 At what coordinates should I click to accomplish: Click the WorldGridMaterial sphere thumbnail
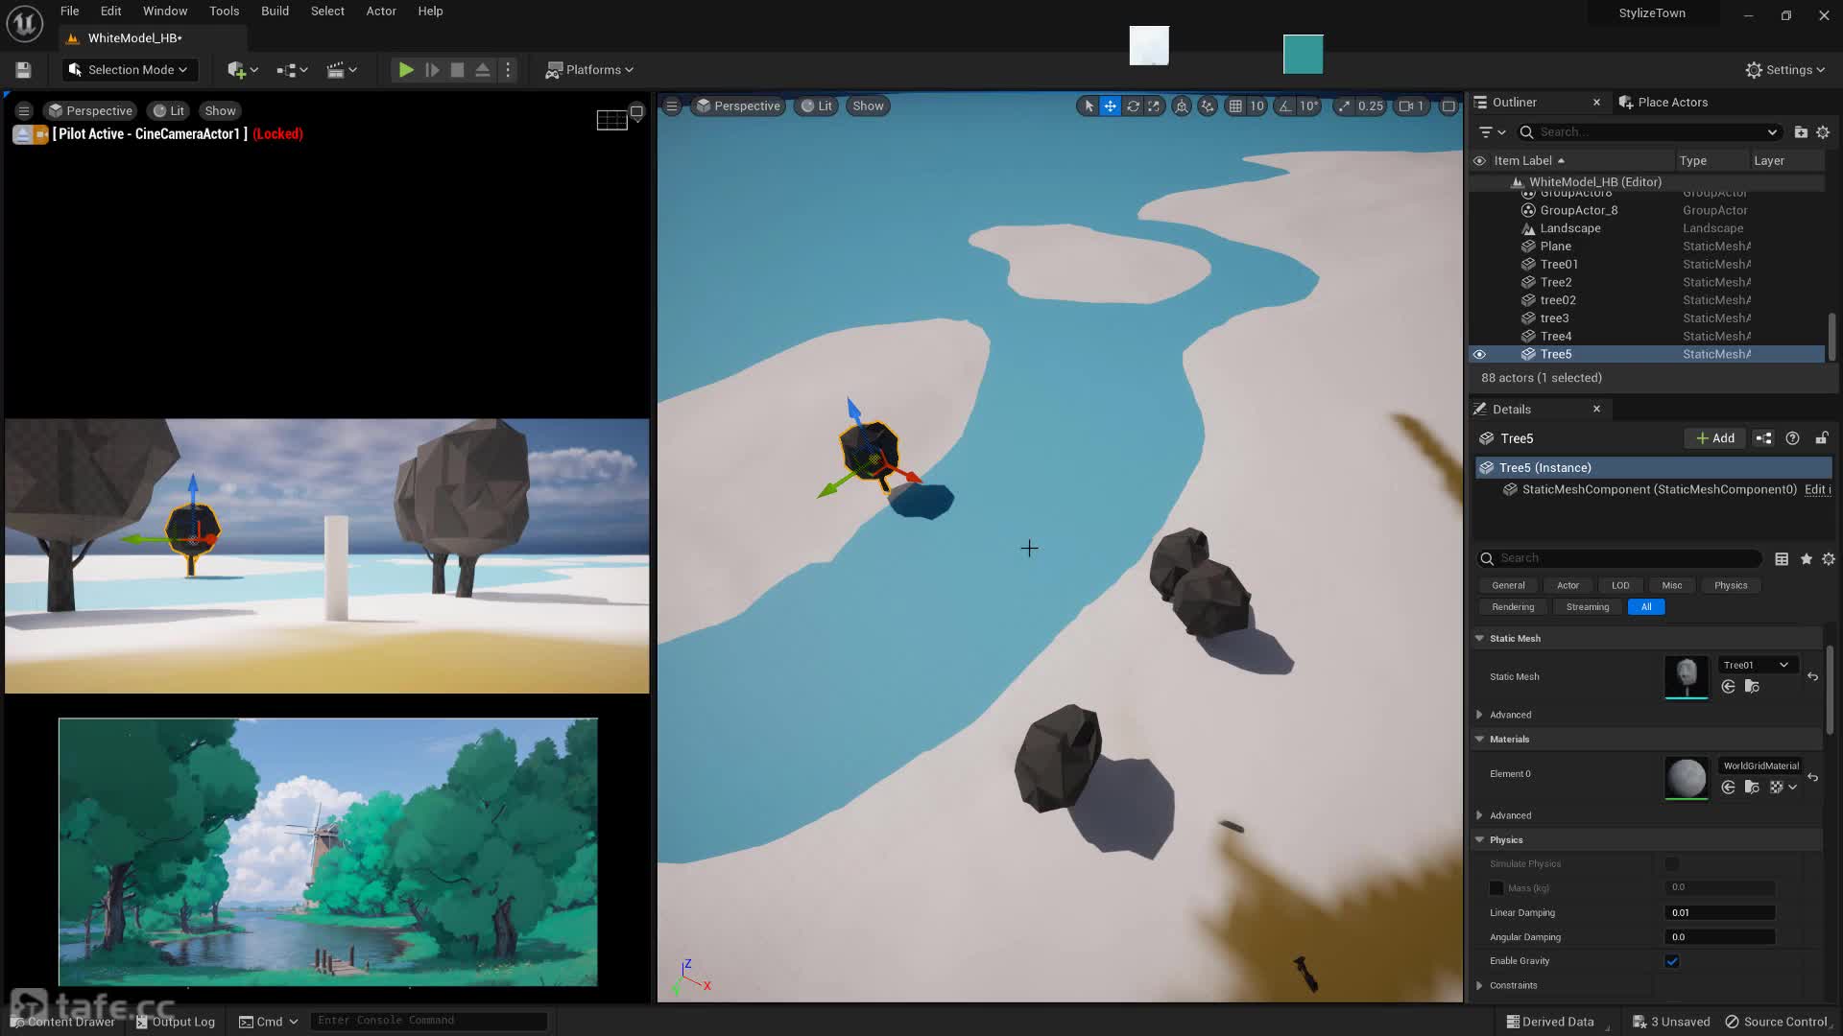click(x=1687, y=778)
